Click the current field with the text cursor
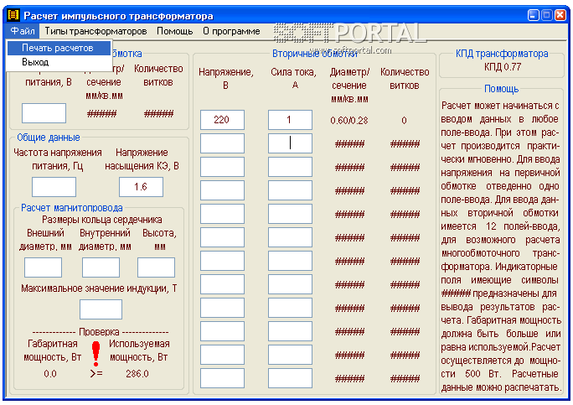Image resolution: width=573 pixels, height=405 pixels. pyautogui.click(x=290, y=143)
